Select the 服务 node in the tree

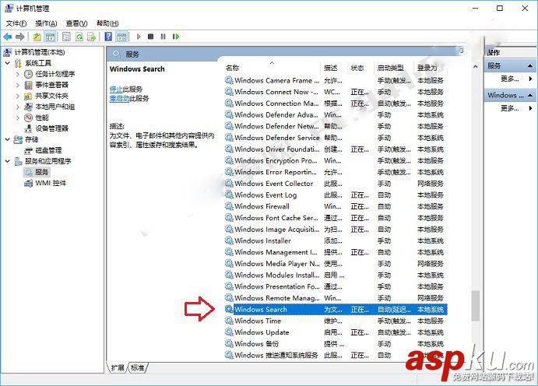pyautogui.click(x=41, y=172)
